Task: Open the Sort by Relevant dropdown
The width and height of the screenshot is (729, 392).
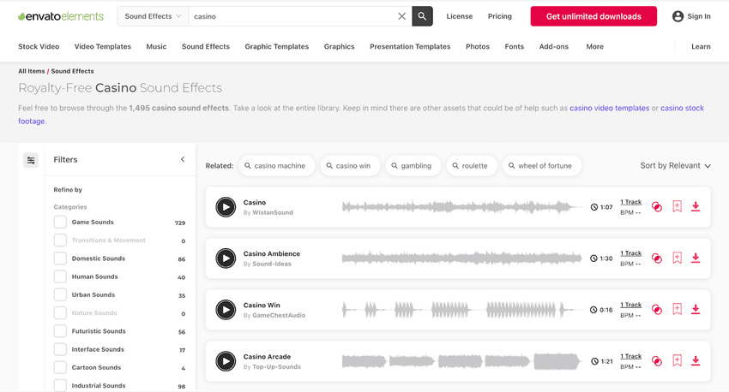Action: click(675, 165)
